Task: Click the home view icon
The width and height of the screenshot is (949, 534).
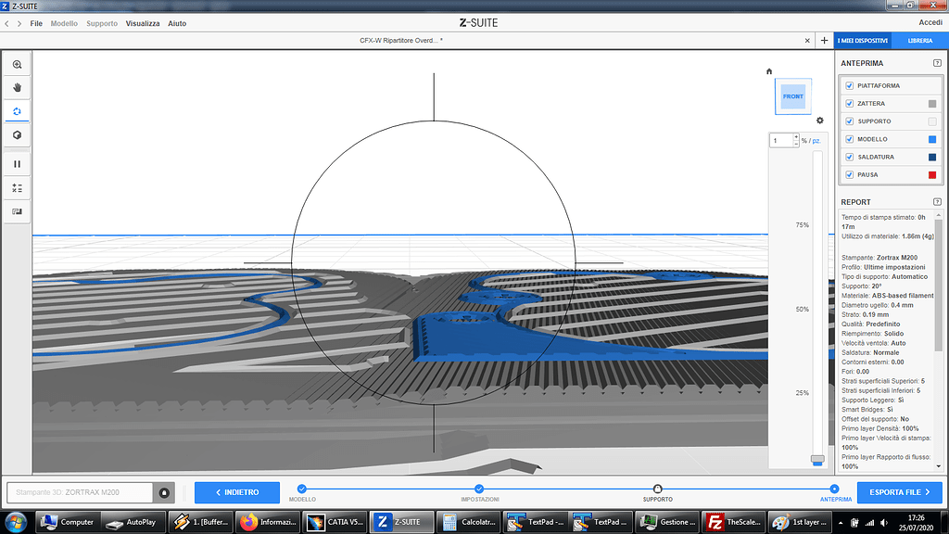Action: coord(769,71)
